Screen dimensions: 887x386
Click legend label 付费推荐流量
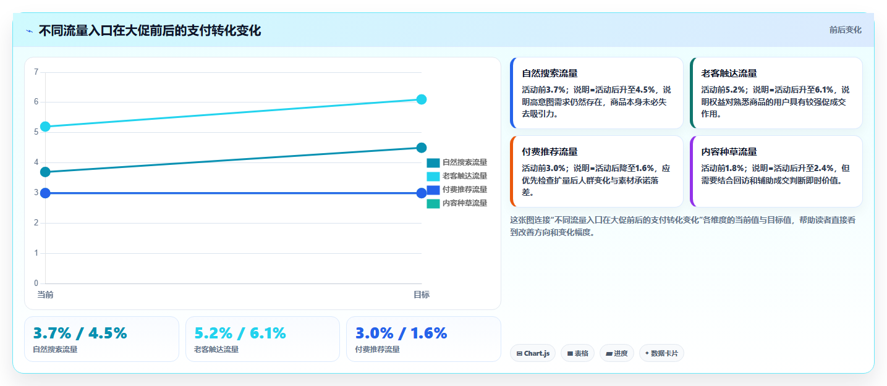(465, 190)
